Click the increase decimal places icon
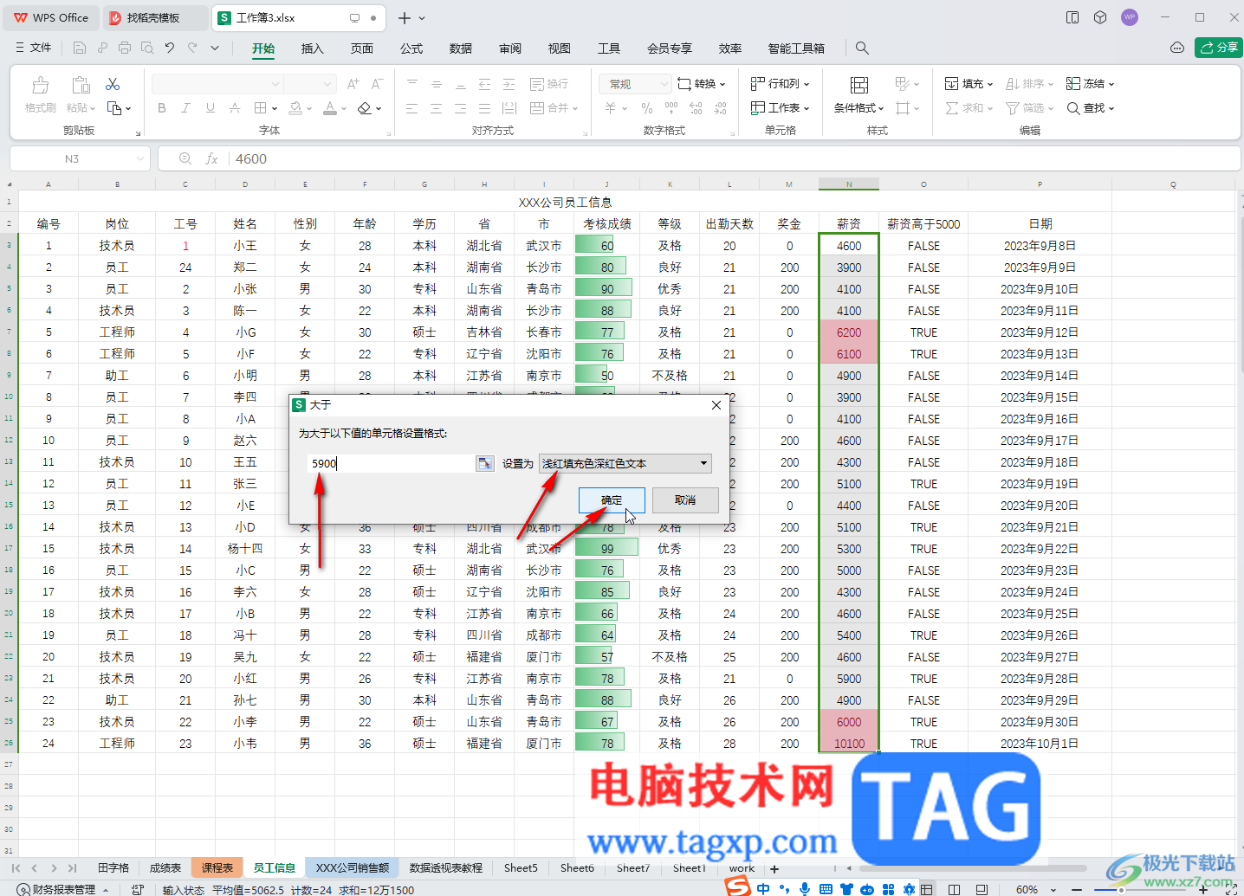The image size is (1244, 896). (x=696, y=108)
